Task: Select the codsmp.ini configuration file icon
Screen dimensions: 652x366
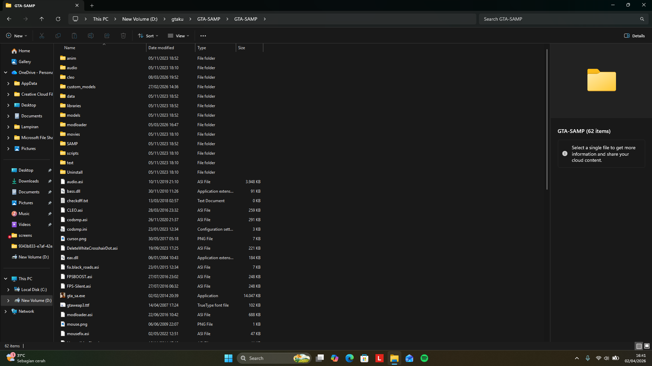Action: [x=63, y=229]
